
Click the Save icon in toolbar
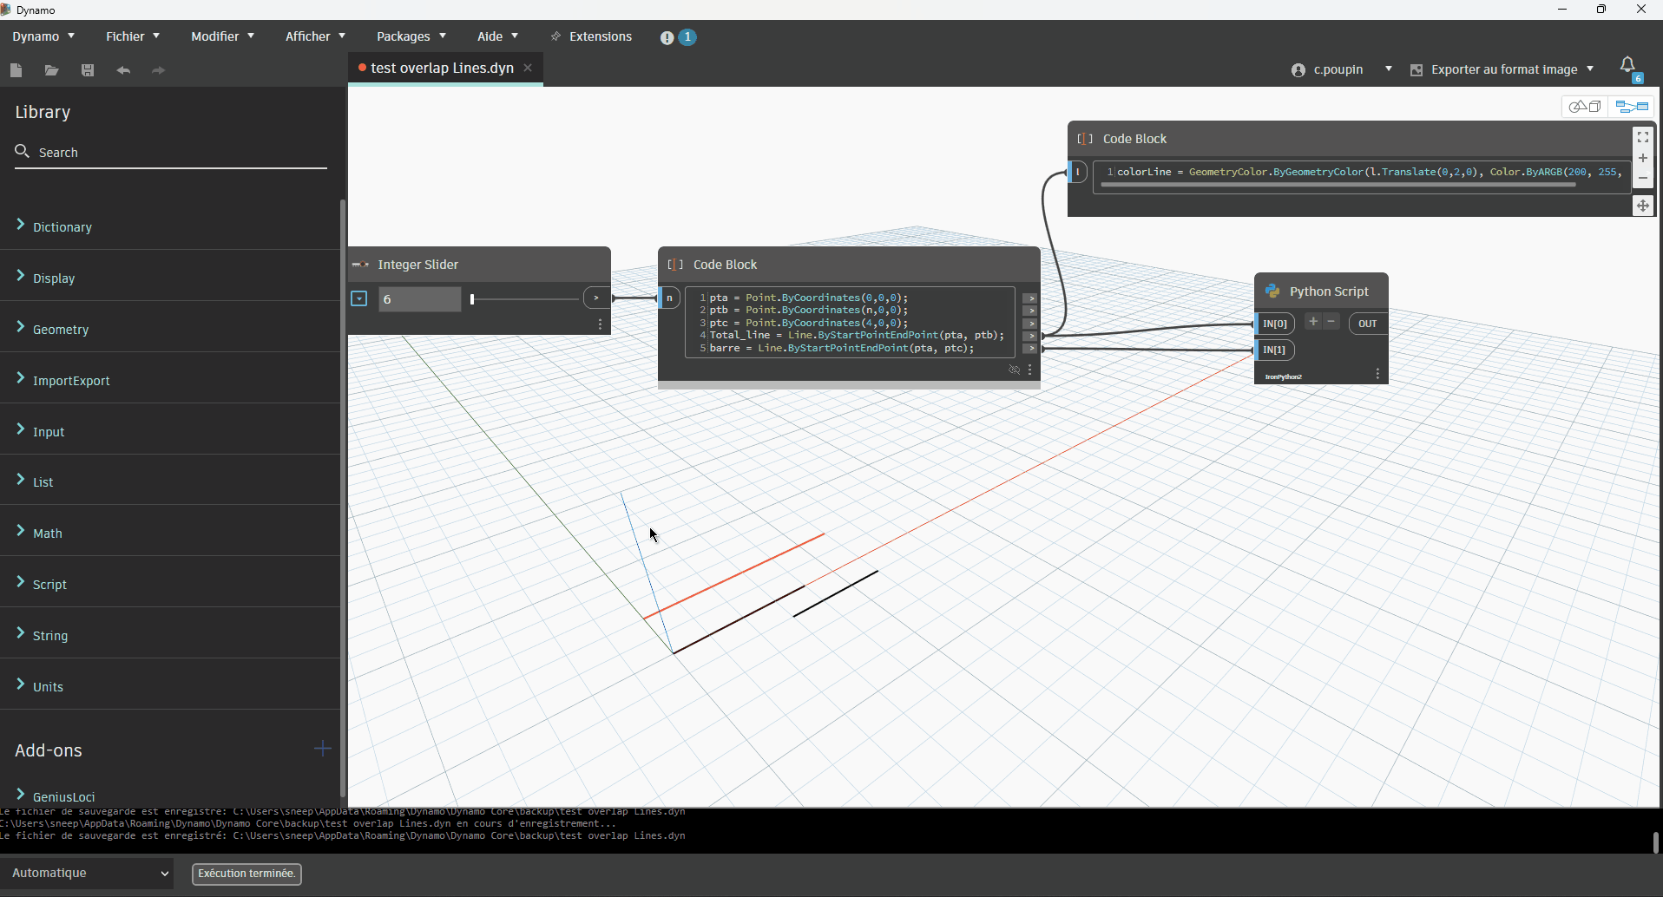click(88, 70)
